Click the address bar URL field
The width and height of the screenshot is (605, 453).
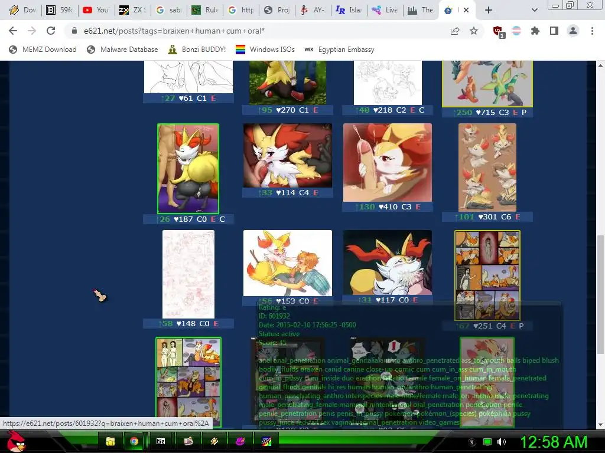[255, 31]
